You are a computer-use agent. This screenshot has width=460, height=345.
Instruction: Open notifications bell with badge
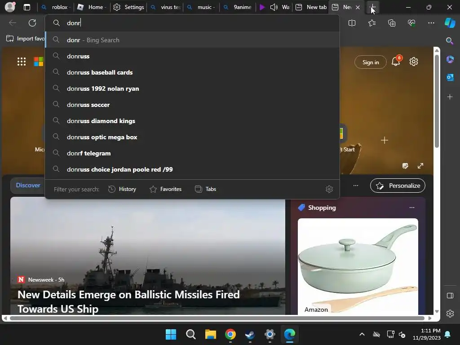[x=396, y=61]
